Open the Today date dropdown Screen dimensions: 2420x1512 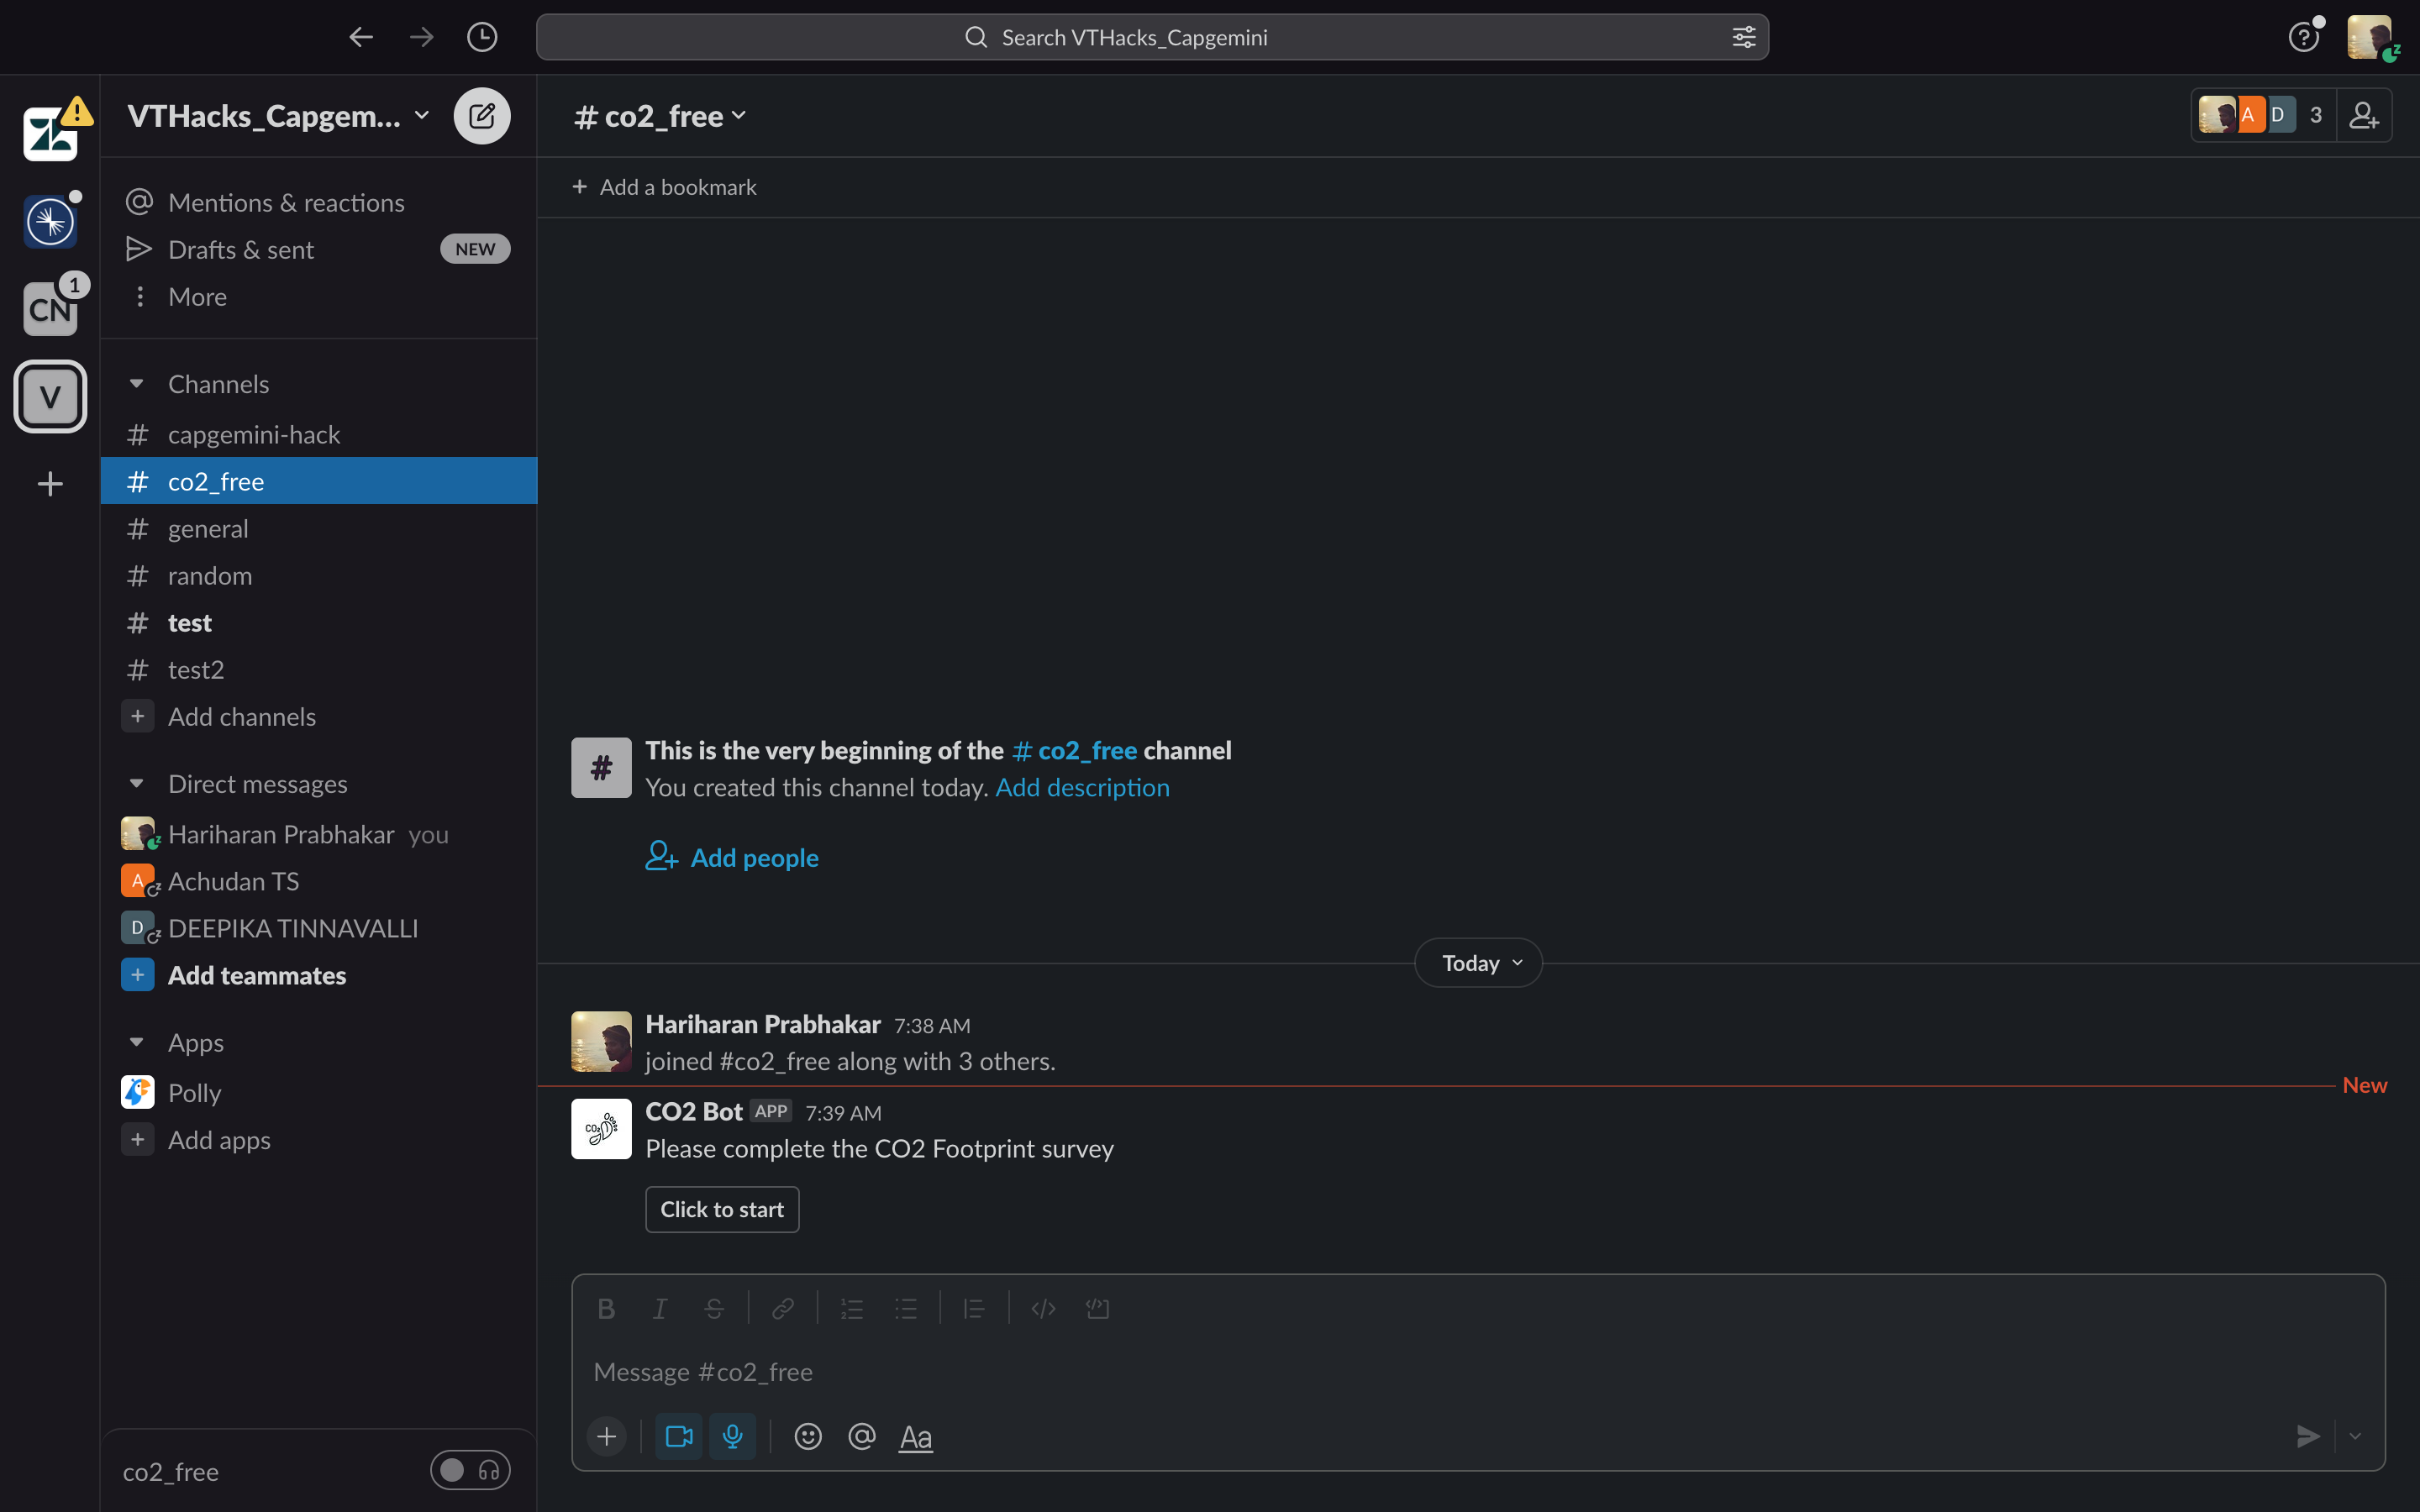(1478, 963)
